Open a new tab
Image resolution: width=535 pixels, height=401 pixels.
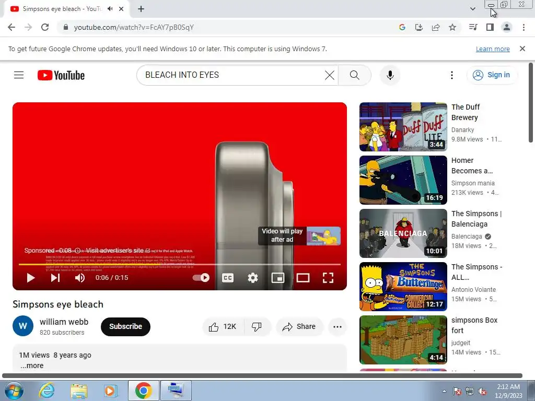[141, 9]
